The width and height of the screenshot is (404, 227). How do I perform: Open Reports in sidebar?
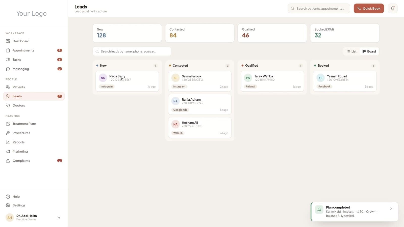[34, 142]
